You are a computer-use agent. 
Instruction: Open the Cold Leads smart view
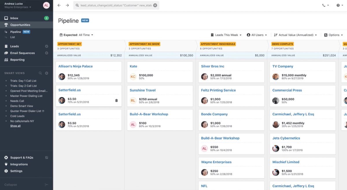pyautogui.click(x=17, y=116)
